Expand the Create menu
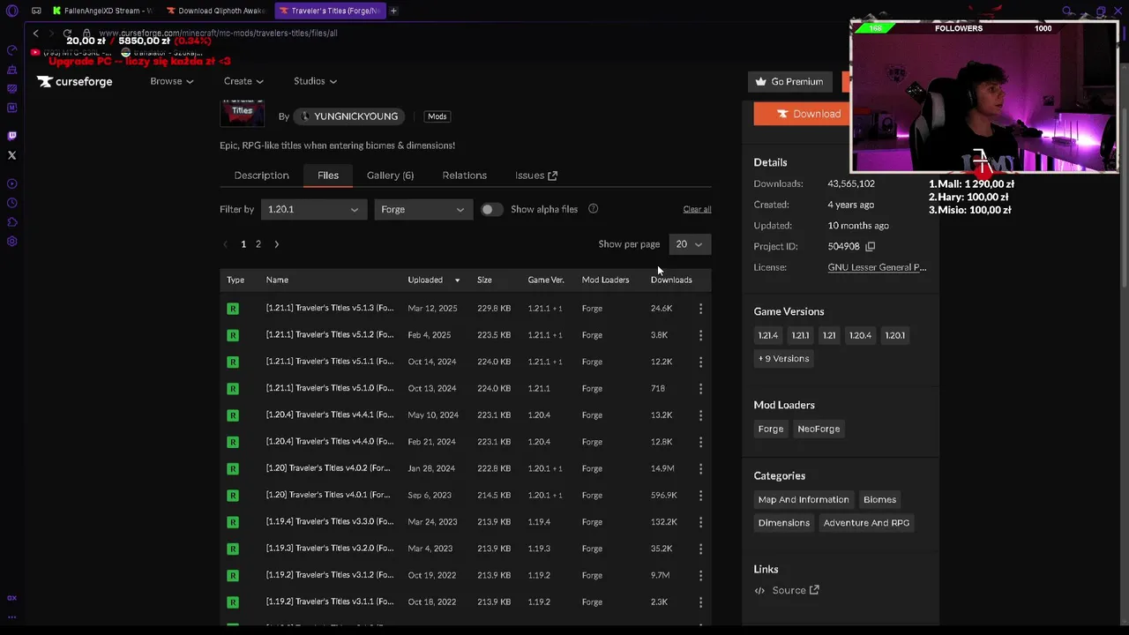The image size is (1129, 635). (x=243, y=81)
